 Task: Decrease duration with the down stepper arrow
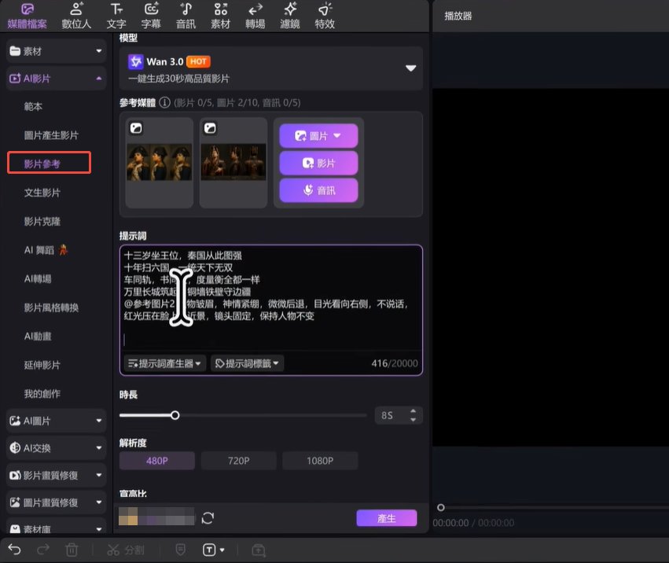(x=413, y=420)
